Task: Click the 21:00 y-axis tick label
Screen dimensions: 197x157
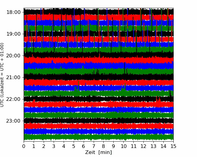Action: (13, 78)
